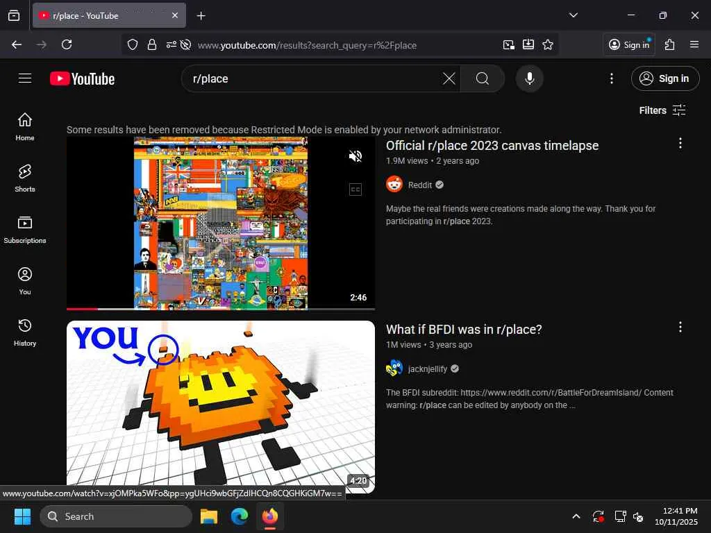Open History in the sidebar
This screenshot has height=533, width=711.
(25, 332)
